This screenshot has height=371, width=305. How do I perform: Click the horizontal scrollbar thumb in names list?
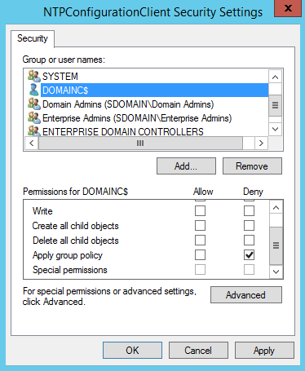pyautogui.click(x=140, y=143)
